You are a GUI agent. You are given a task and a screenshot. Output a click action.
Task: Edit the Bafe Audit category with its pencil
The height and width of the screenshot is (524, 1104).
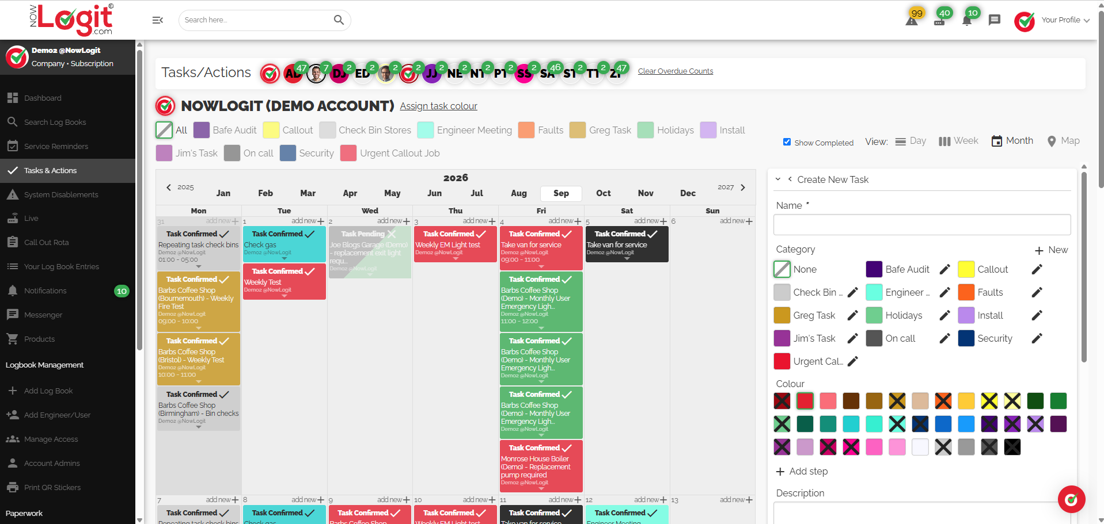click(944, 269)
